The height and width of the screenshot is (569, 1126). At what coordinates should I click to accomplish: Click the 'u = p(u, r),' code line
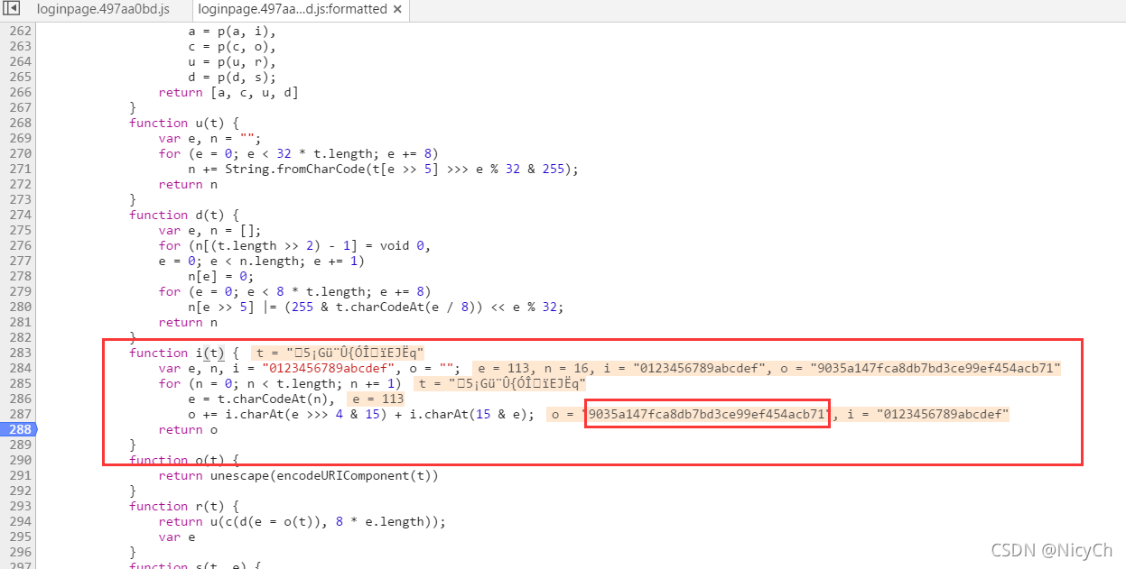point(232,61)
